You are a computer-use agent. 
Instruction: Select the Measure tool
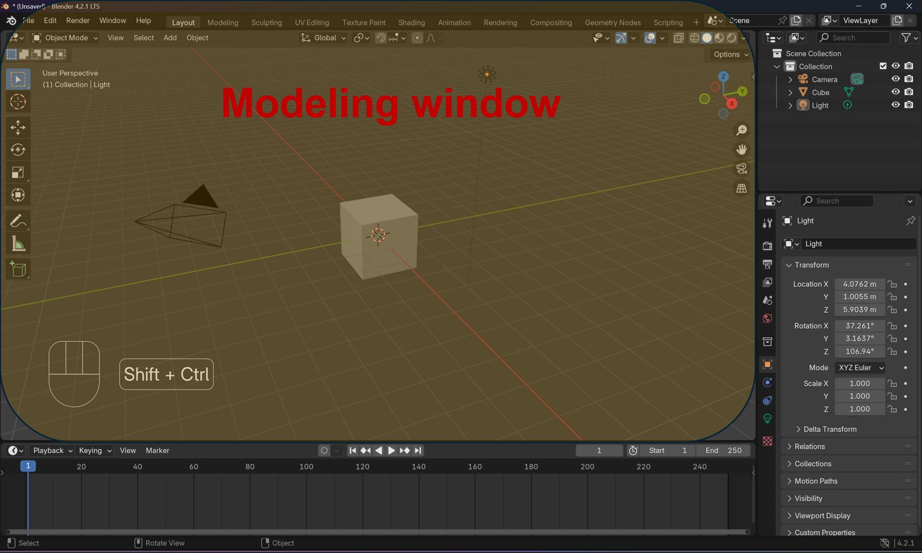tap(18, 243)
